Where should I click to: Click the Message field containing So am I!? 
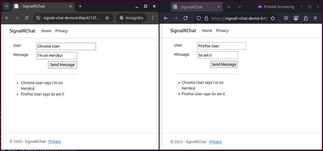(217, 55)
